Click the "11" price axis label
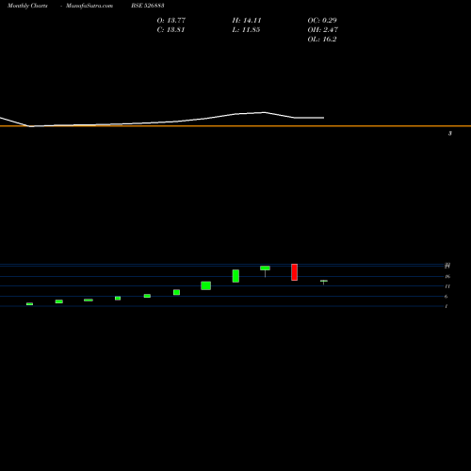The height and width of the screenshot is (471, 471). (x=447, y=286)
